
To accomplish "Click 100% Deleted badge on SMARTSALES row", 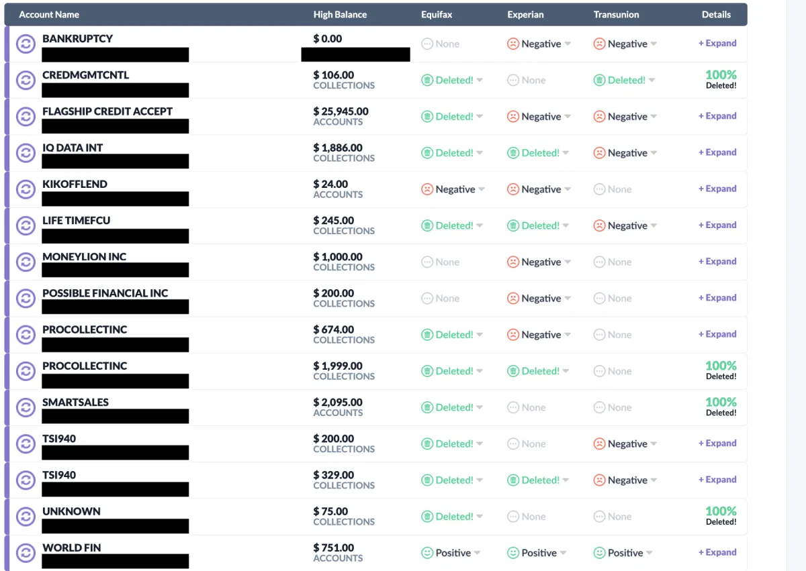I will (x=721, y=407).
